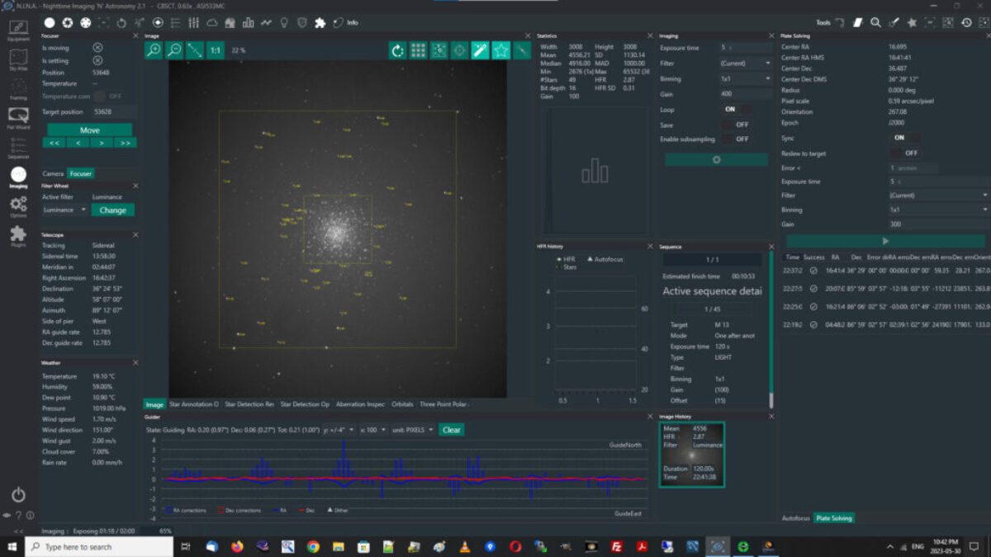This screenshot has height=557, width=991.
Task: Toggle the Sync switch in Plate Solving
Action: [907, 138]
